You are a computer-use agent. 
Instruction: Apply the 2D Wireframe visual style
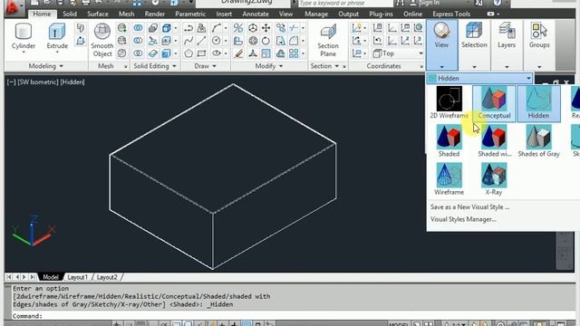click(x=449, y=102)
